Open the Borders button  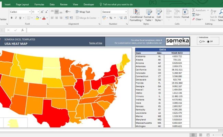(29, 18)
